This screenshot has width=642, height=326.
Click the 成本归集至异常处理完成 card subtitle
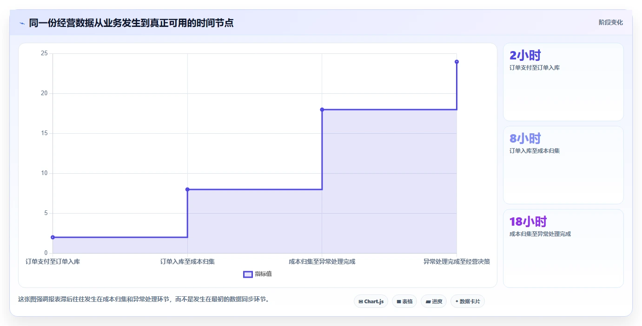click(x=540, y=234)
